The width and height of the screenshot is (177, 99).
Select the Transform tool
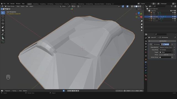click(x=3, y=31)
